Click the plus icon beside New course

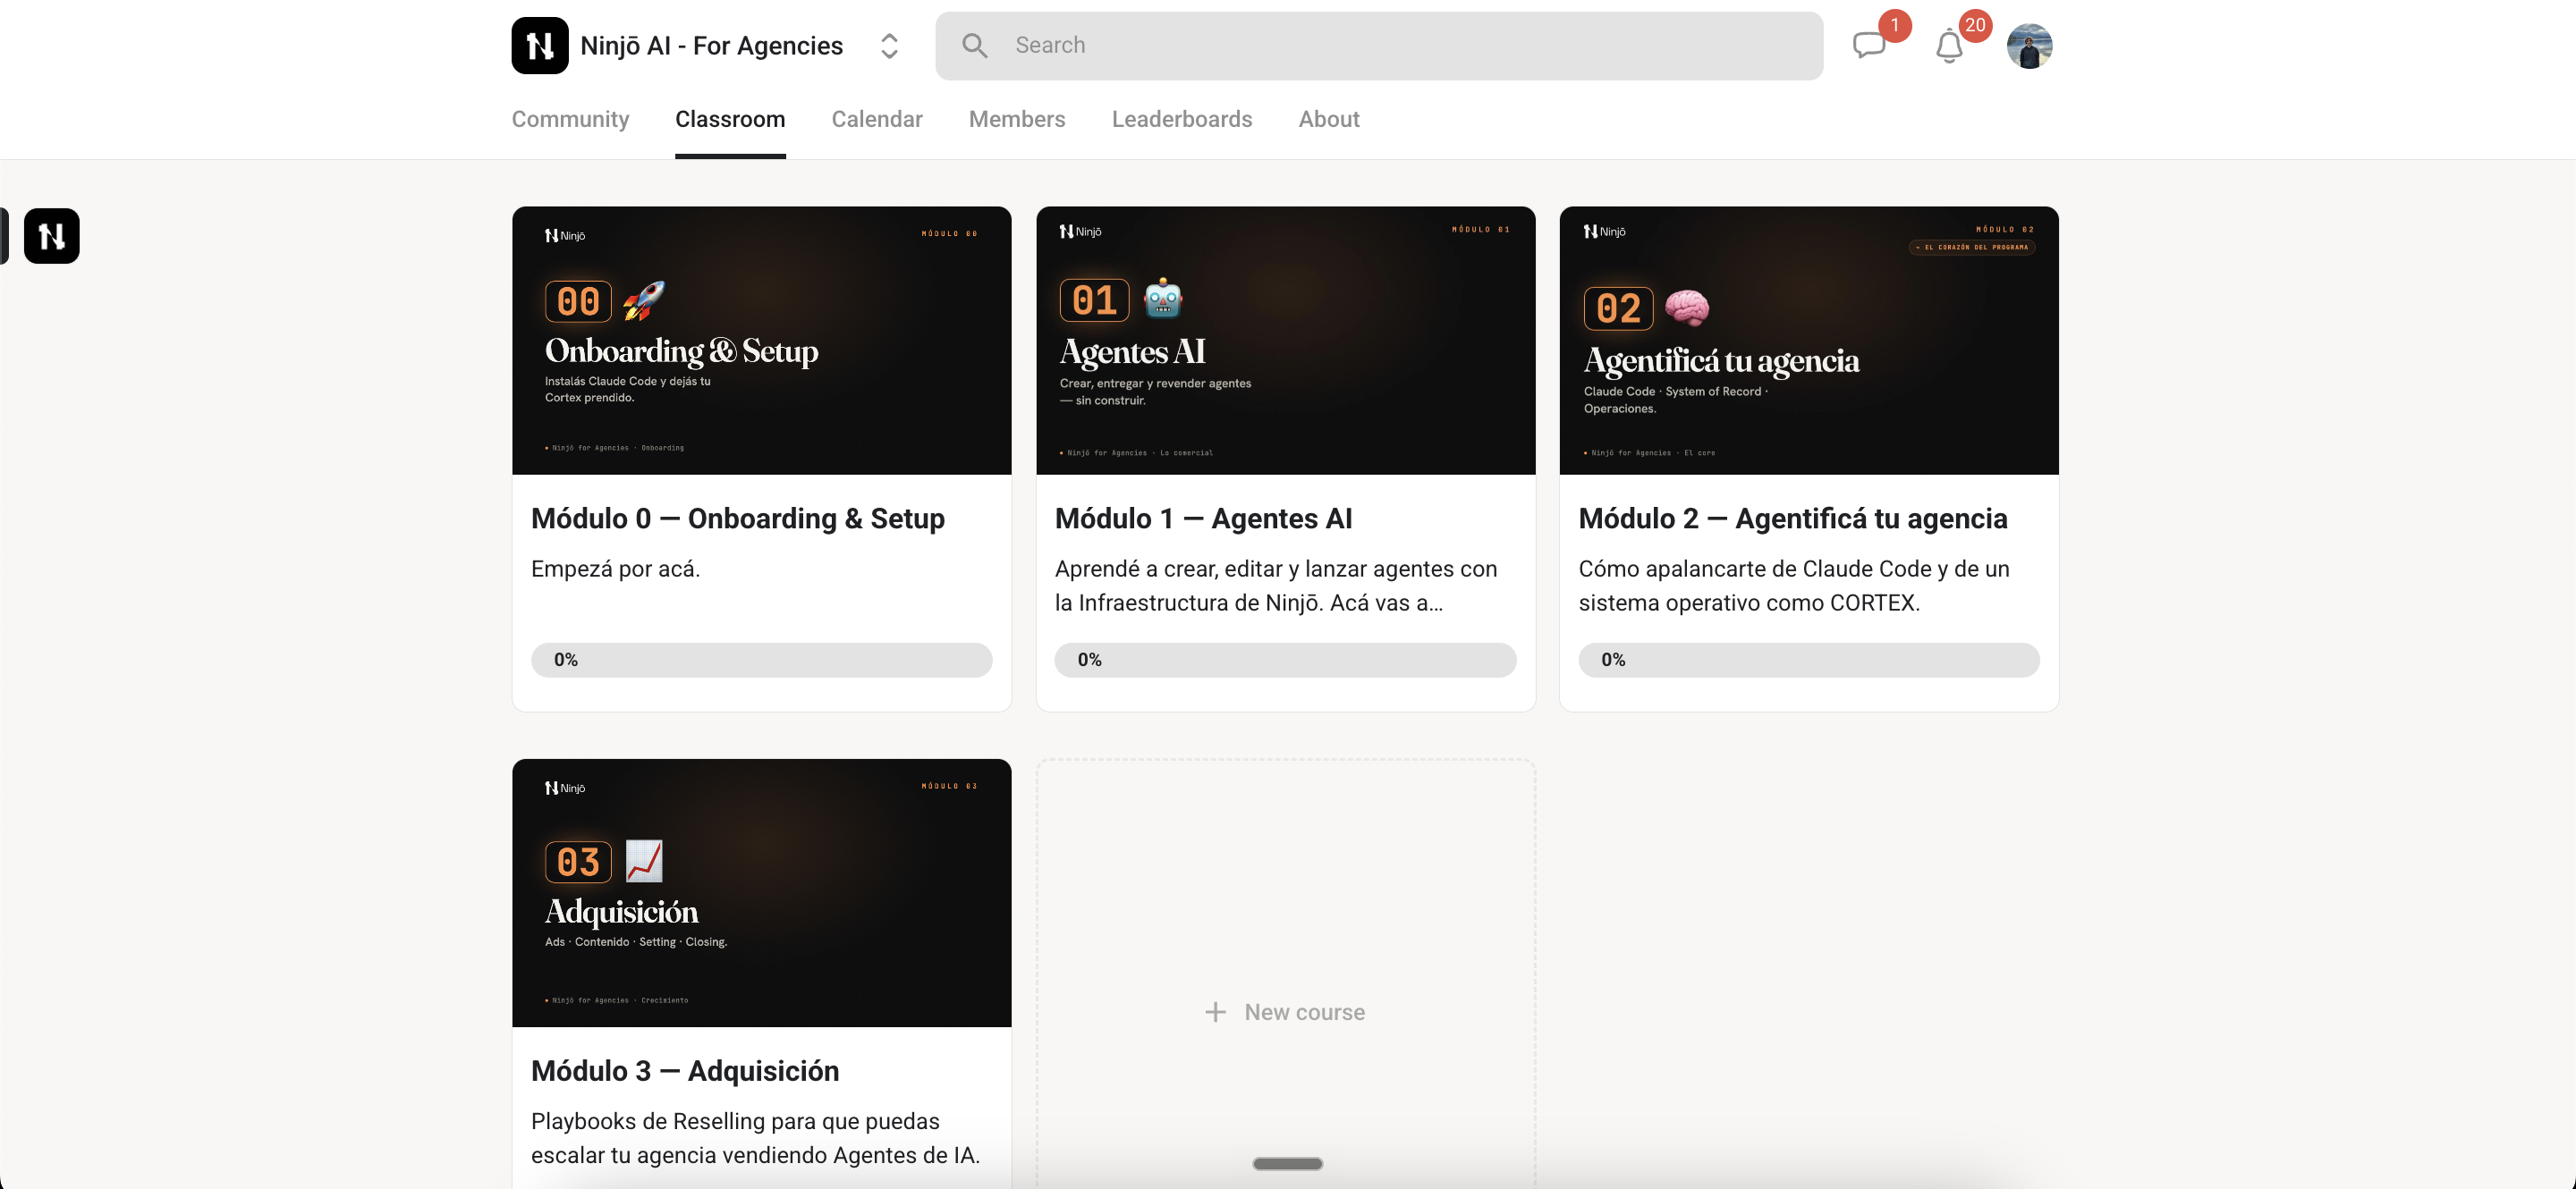point(1215,1012)
